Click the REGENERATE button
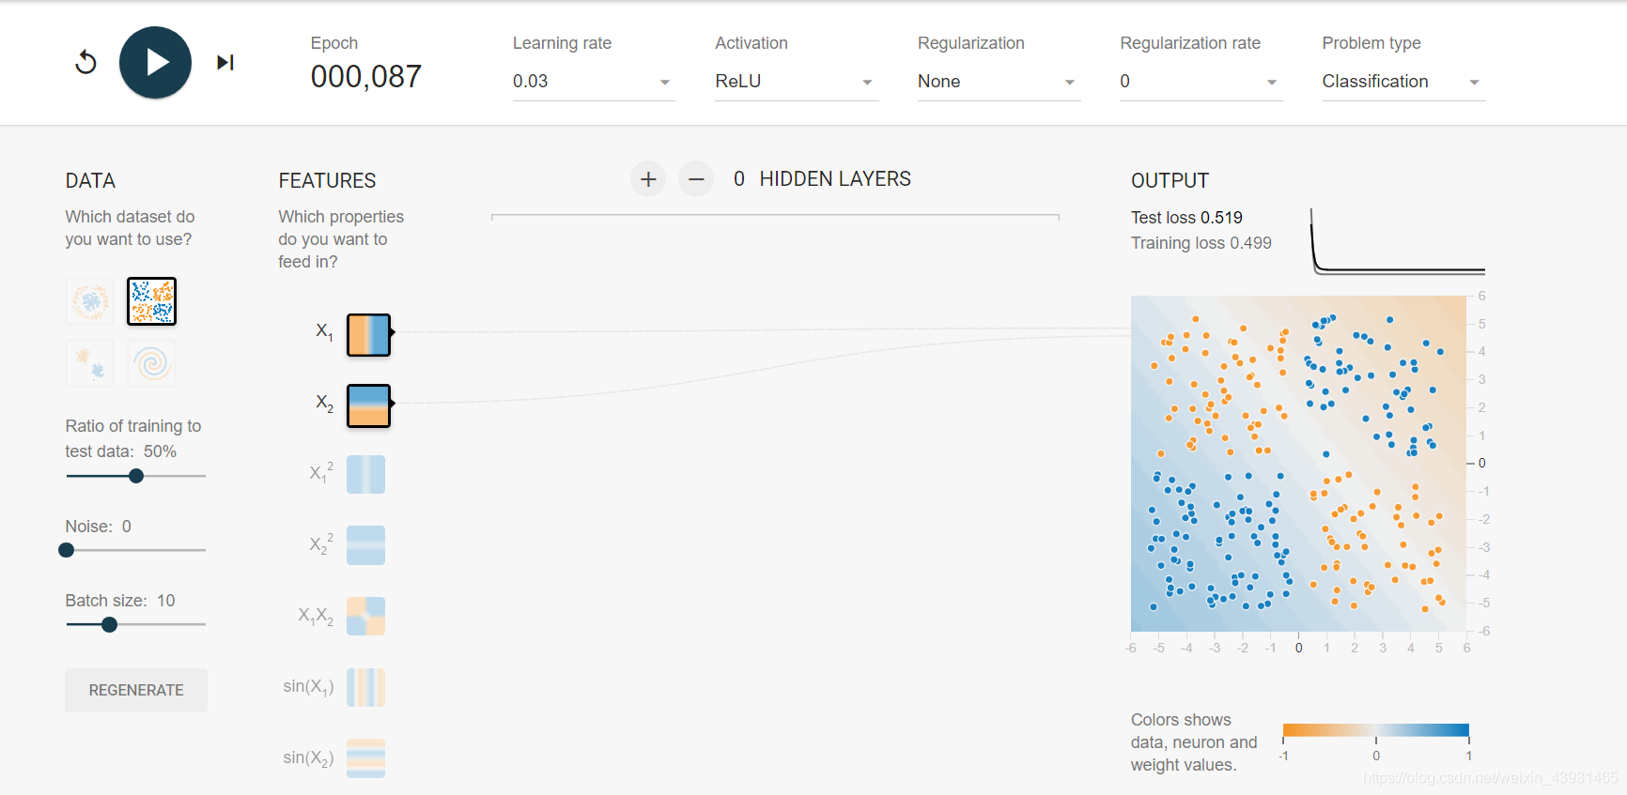This screenshot has width=1627, height=795. pyautogui.click(x=136, y=690)
